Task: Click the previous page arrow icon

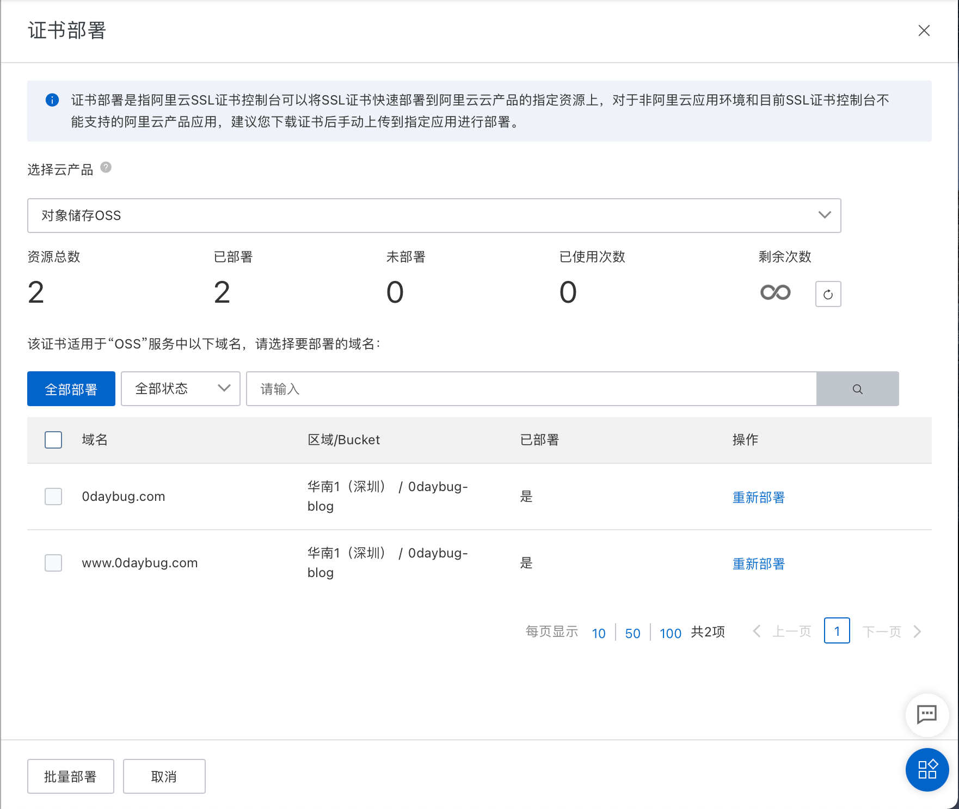Action: (757, 631)
